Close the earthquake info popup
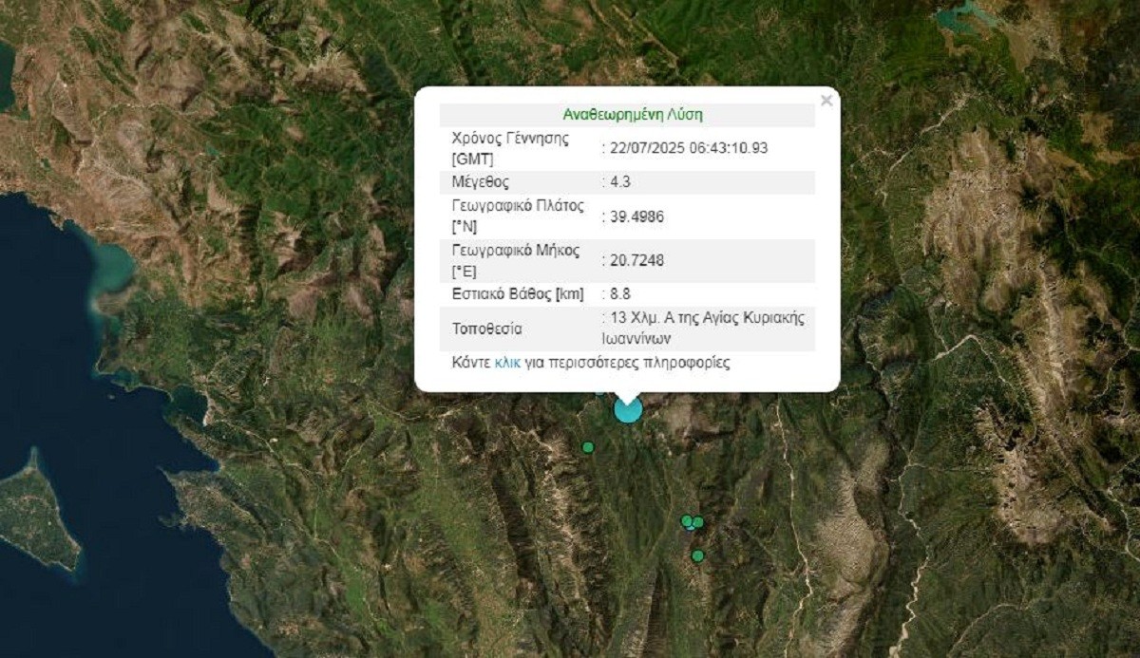Screen dimensions: 1140x658 (x=826, y=101)
